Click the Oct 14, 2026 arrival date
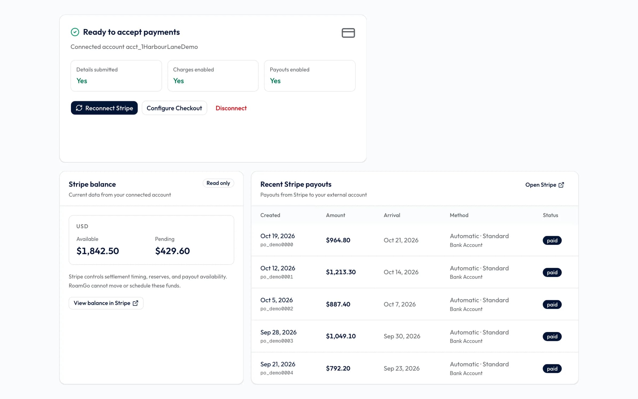Viewport: 638px width, 399px height. [x=401, y=272]
